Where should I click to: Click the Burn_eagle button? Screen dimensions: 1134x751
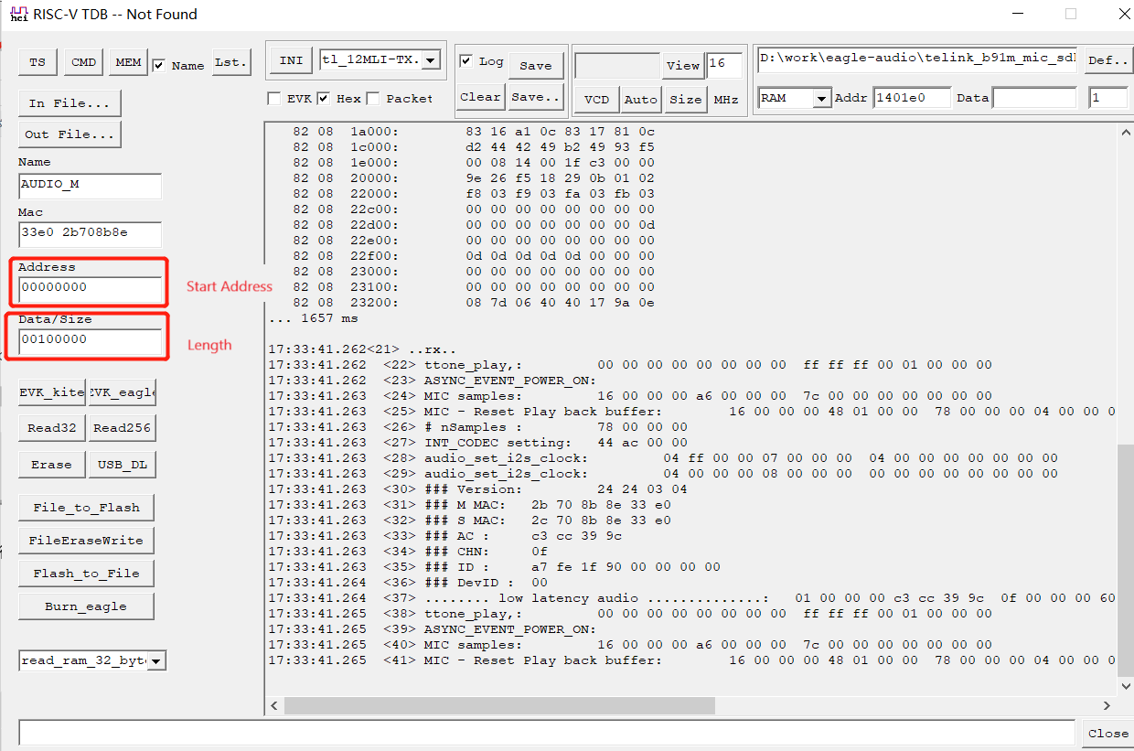[86, 606]
